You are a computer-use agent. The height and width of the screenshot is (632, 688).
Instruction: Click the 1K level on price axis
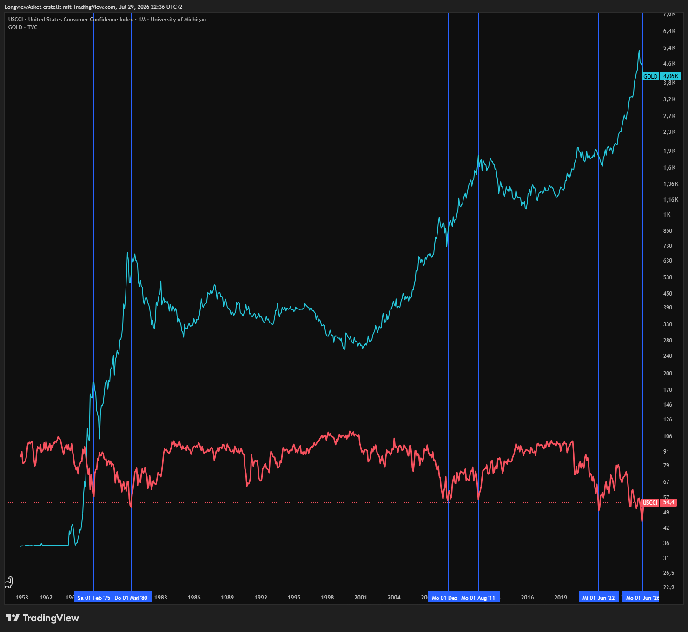click(667, 215)
